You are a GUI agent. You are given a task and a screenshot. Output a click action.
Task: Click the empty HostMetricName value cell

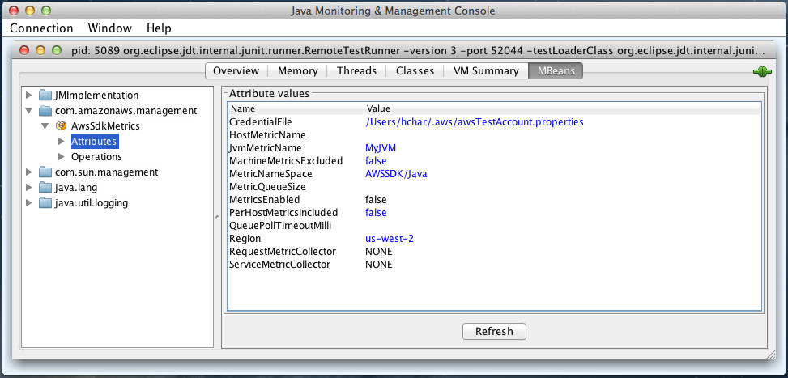pos(562,135)
